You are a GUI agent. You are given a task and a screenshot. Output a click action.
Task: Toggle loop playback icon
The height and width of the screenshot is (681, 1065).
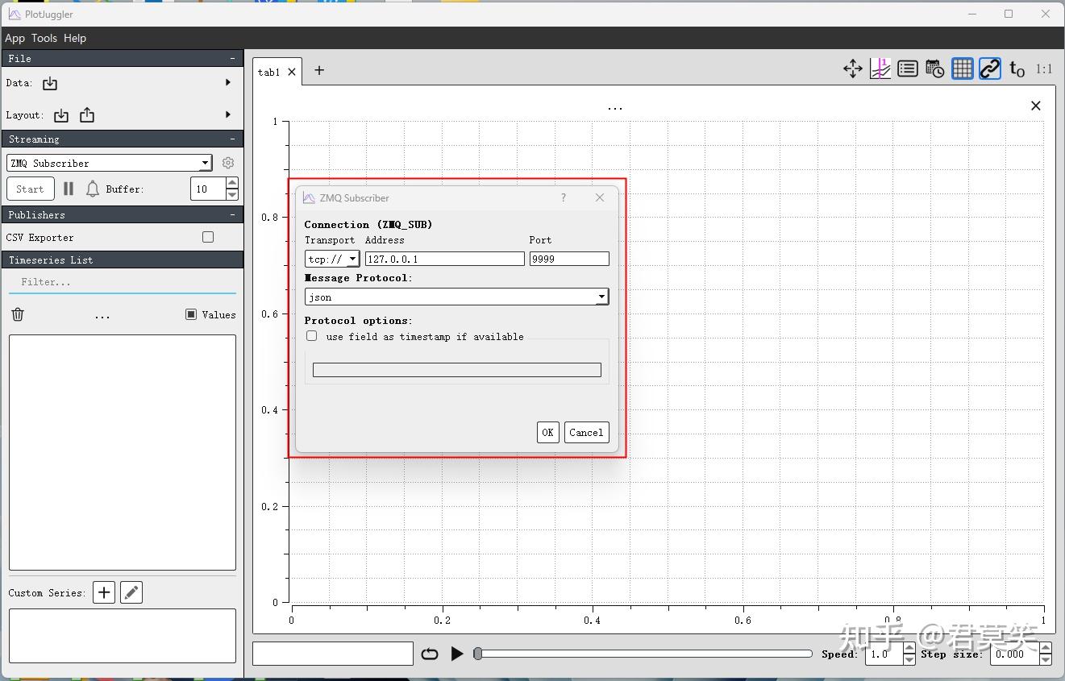pos(430,654)
